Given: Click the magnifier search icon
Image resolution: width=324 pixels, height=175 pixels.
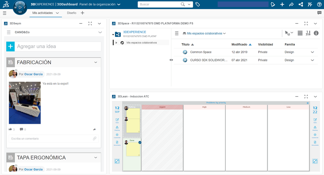Looking at the screenshot, I should tap(183, 4).
